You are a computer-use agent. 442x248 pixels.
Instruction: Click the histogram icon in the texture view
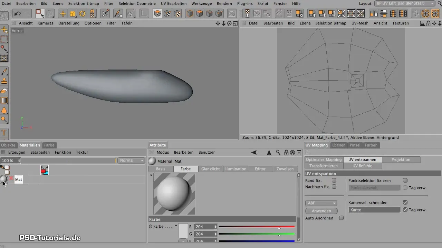(x=422, y=23)
